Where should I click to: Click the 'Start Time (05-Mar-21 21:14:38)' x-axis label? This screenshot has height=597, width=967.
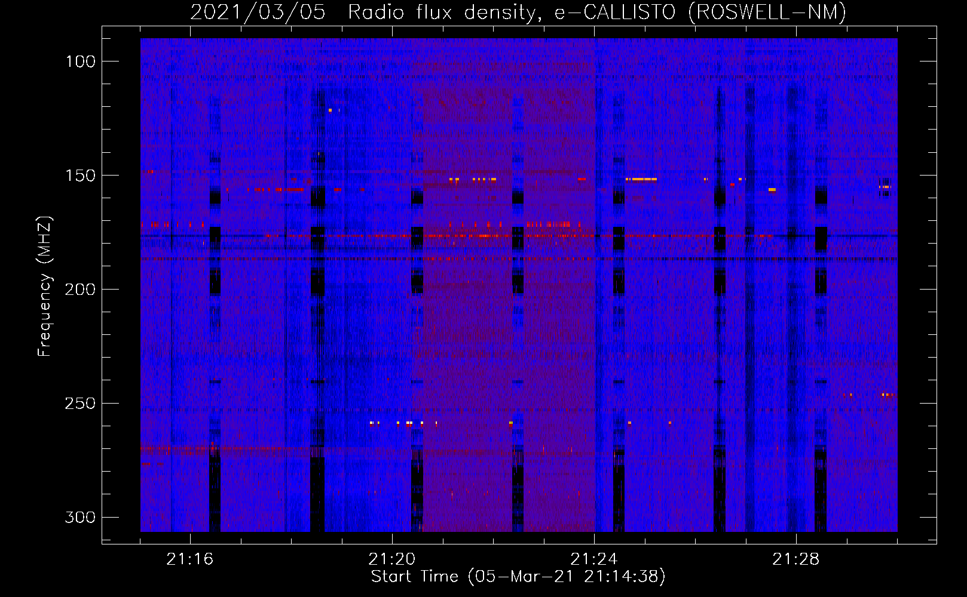pyautogui.click(x=518, y=577)
